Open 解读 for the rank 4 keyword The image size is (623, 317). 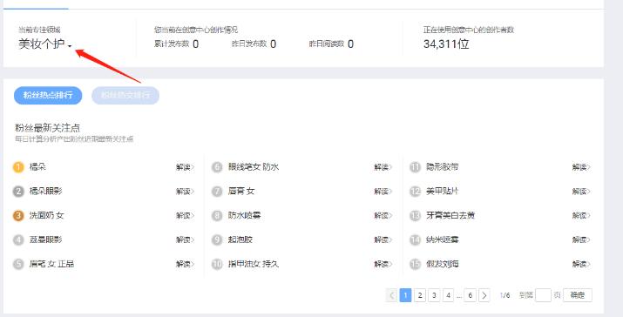point(185,240)
